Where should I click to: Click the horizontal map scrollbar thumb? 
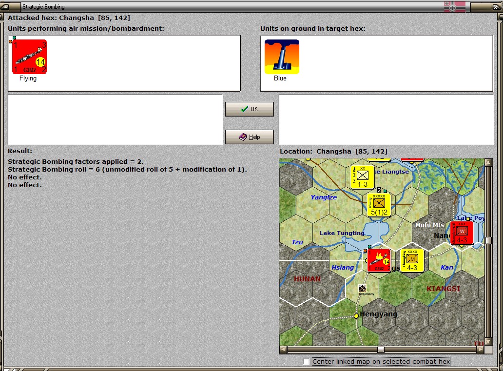[381, 350]
